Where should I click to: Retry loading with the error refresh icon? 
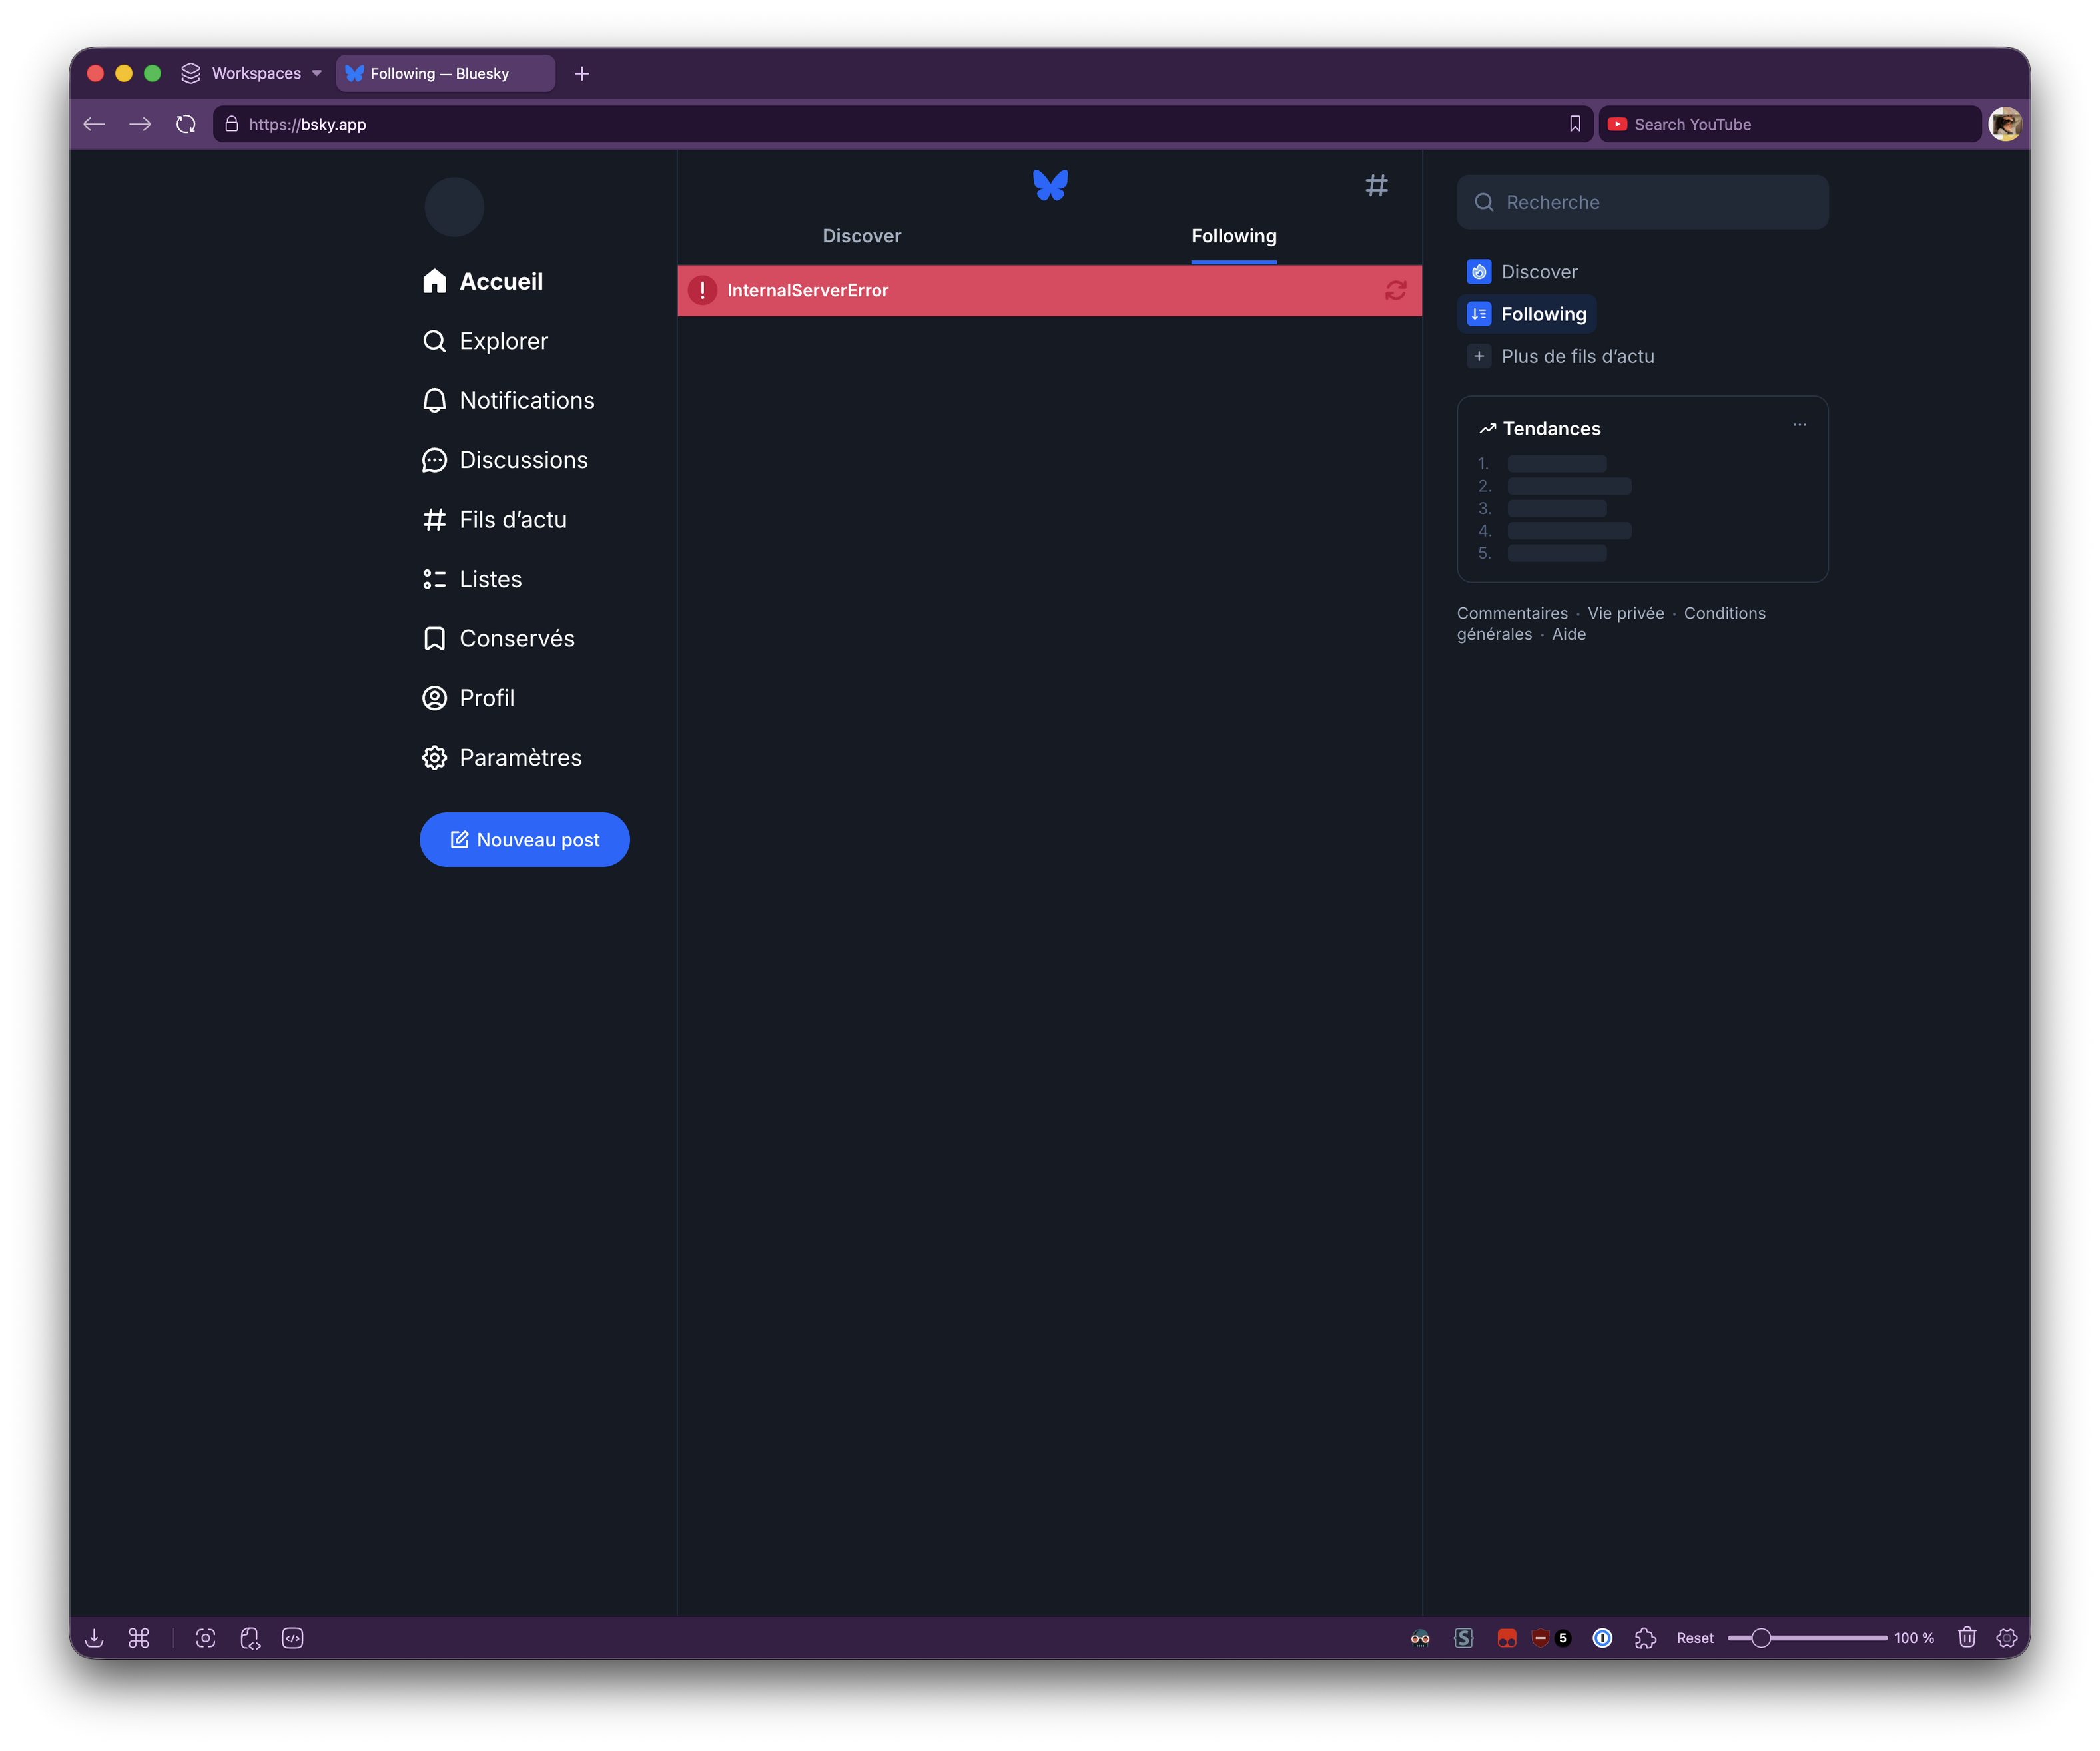pos(1395,291)
